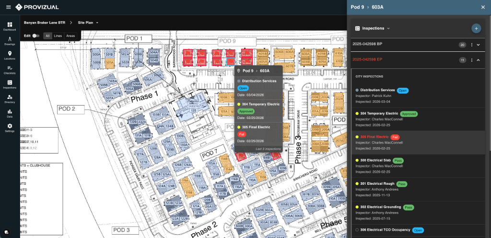Open 300 Electrical Slab inspection
This screenshot has height=238, width=491.
pyautogui.click(x=418, y=166)
